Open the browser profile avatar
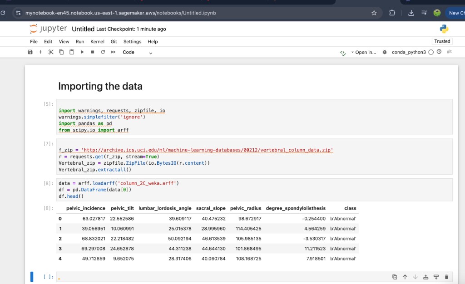The image size is (465, 284). click(437, 13)
